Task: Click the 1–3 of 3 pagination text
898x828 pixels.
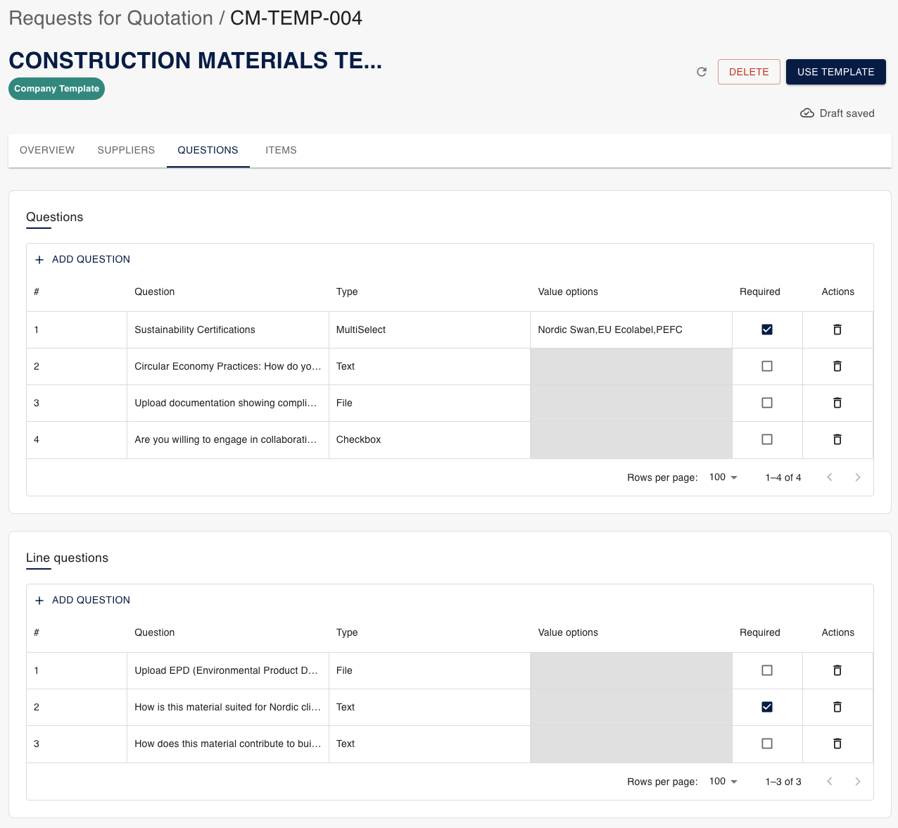Action: tap(783, 782)
